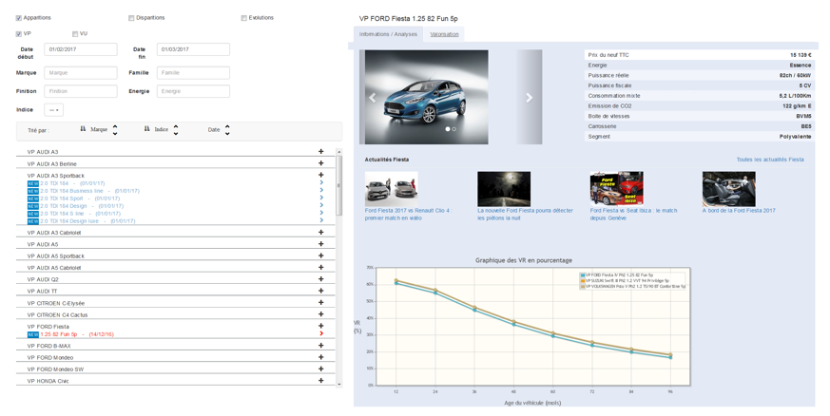
Task: Expand VP FORD B-MAX plus icon
Action: click(320, 346)
